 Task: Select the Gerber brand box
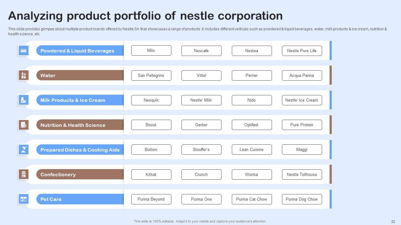pyautogui.click(x=201, y=125)
